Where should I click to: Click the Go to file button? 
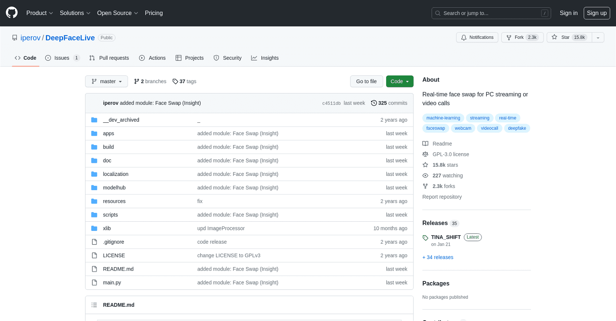coord(366,82)
